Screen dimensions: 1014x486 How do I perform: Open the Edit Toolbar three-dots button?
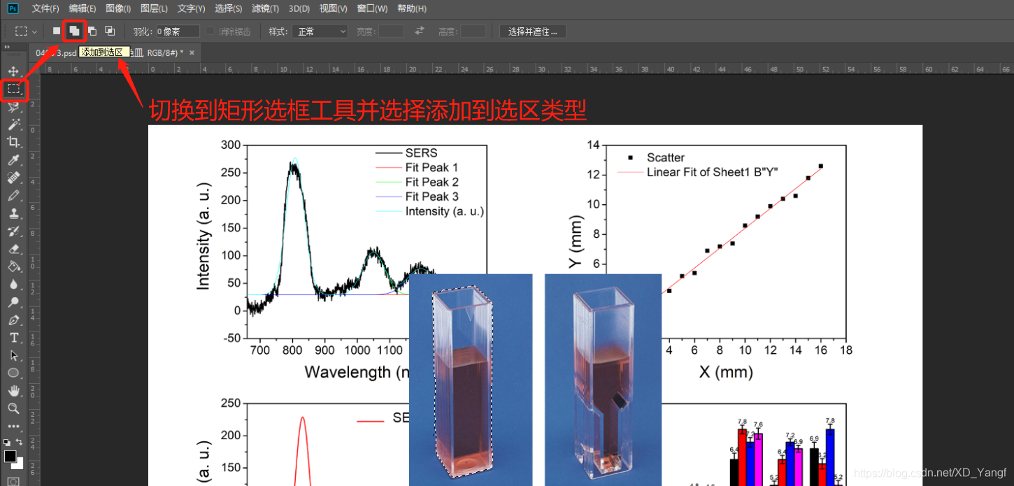pyautogui.click(x=13, y=425)
